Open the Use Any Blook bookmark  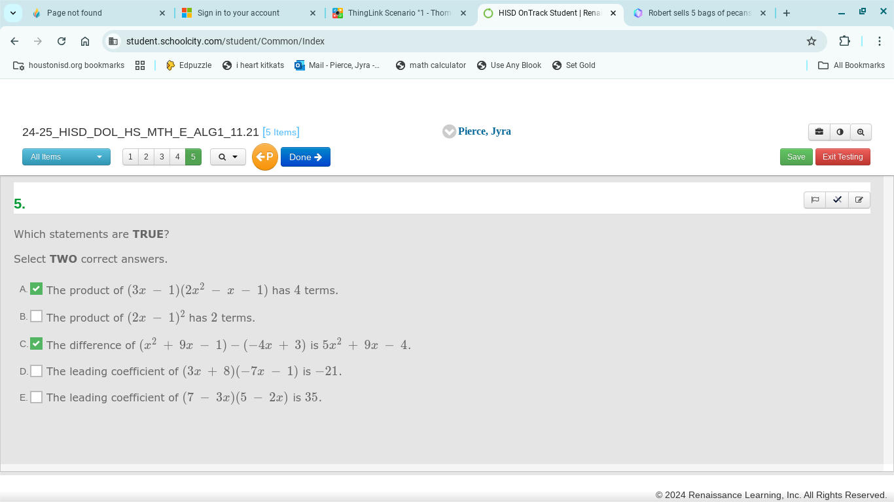(x=509, y=65)
